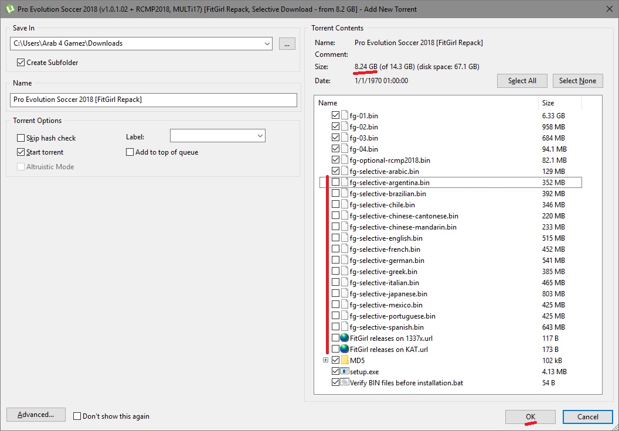Click the 803 MB size value

(x=553, y=294)
